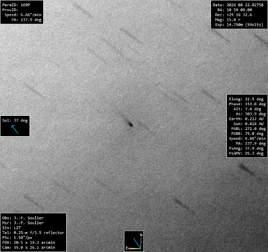Click the blue arrow inside the compass box
The width and height of the screenshot is (268, 252).
(x=137, y=243)
